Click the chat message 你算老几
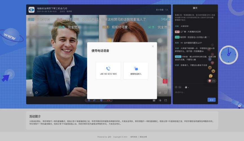Viewport: 244px width, 141px height. 191,65
